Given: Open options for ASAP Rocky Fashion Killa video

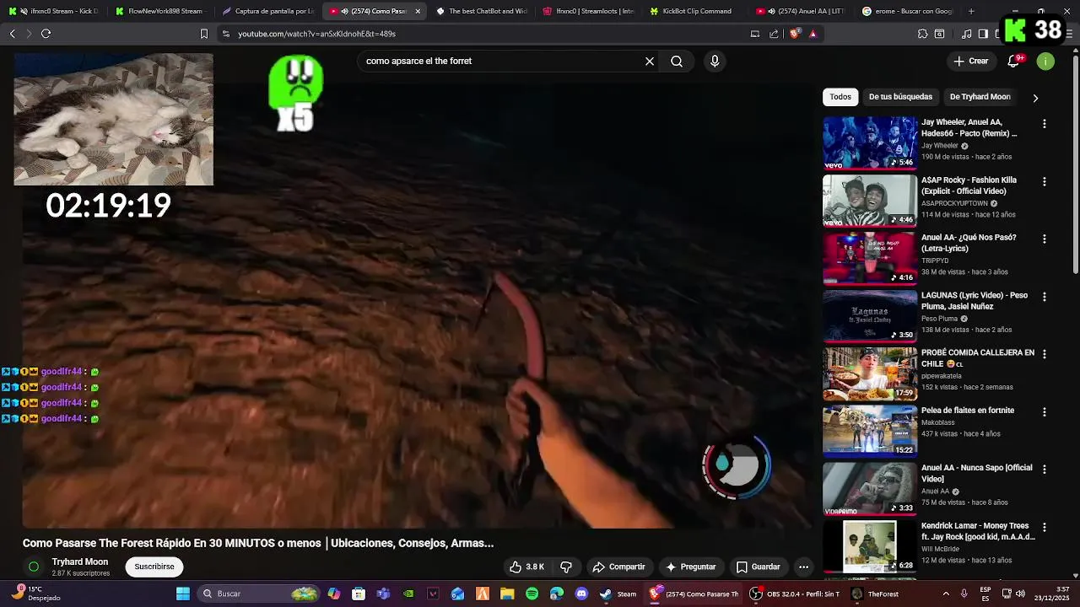Looking at the screenshot, I should pos(1044,181).
